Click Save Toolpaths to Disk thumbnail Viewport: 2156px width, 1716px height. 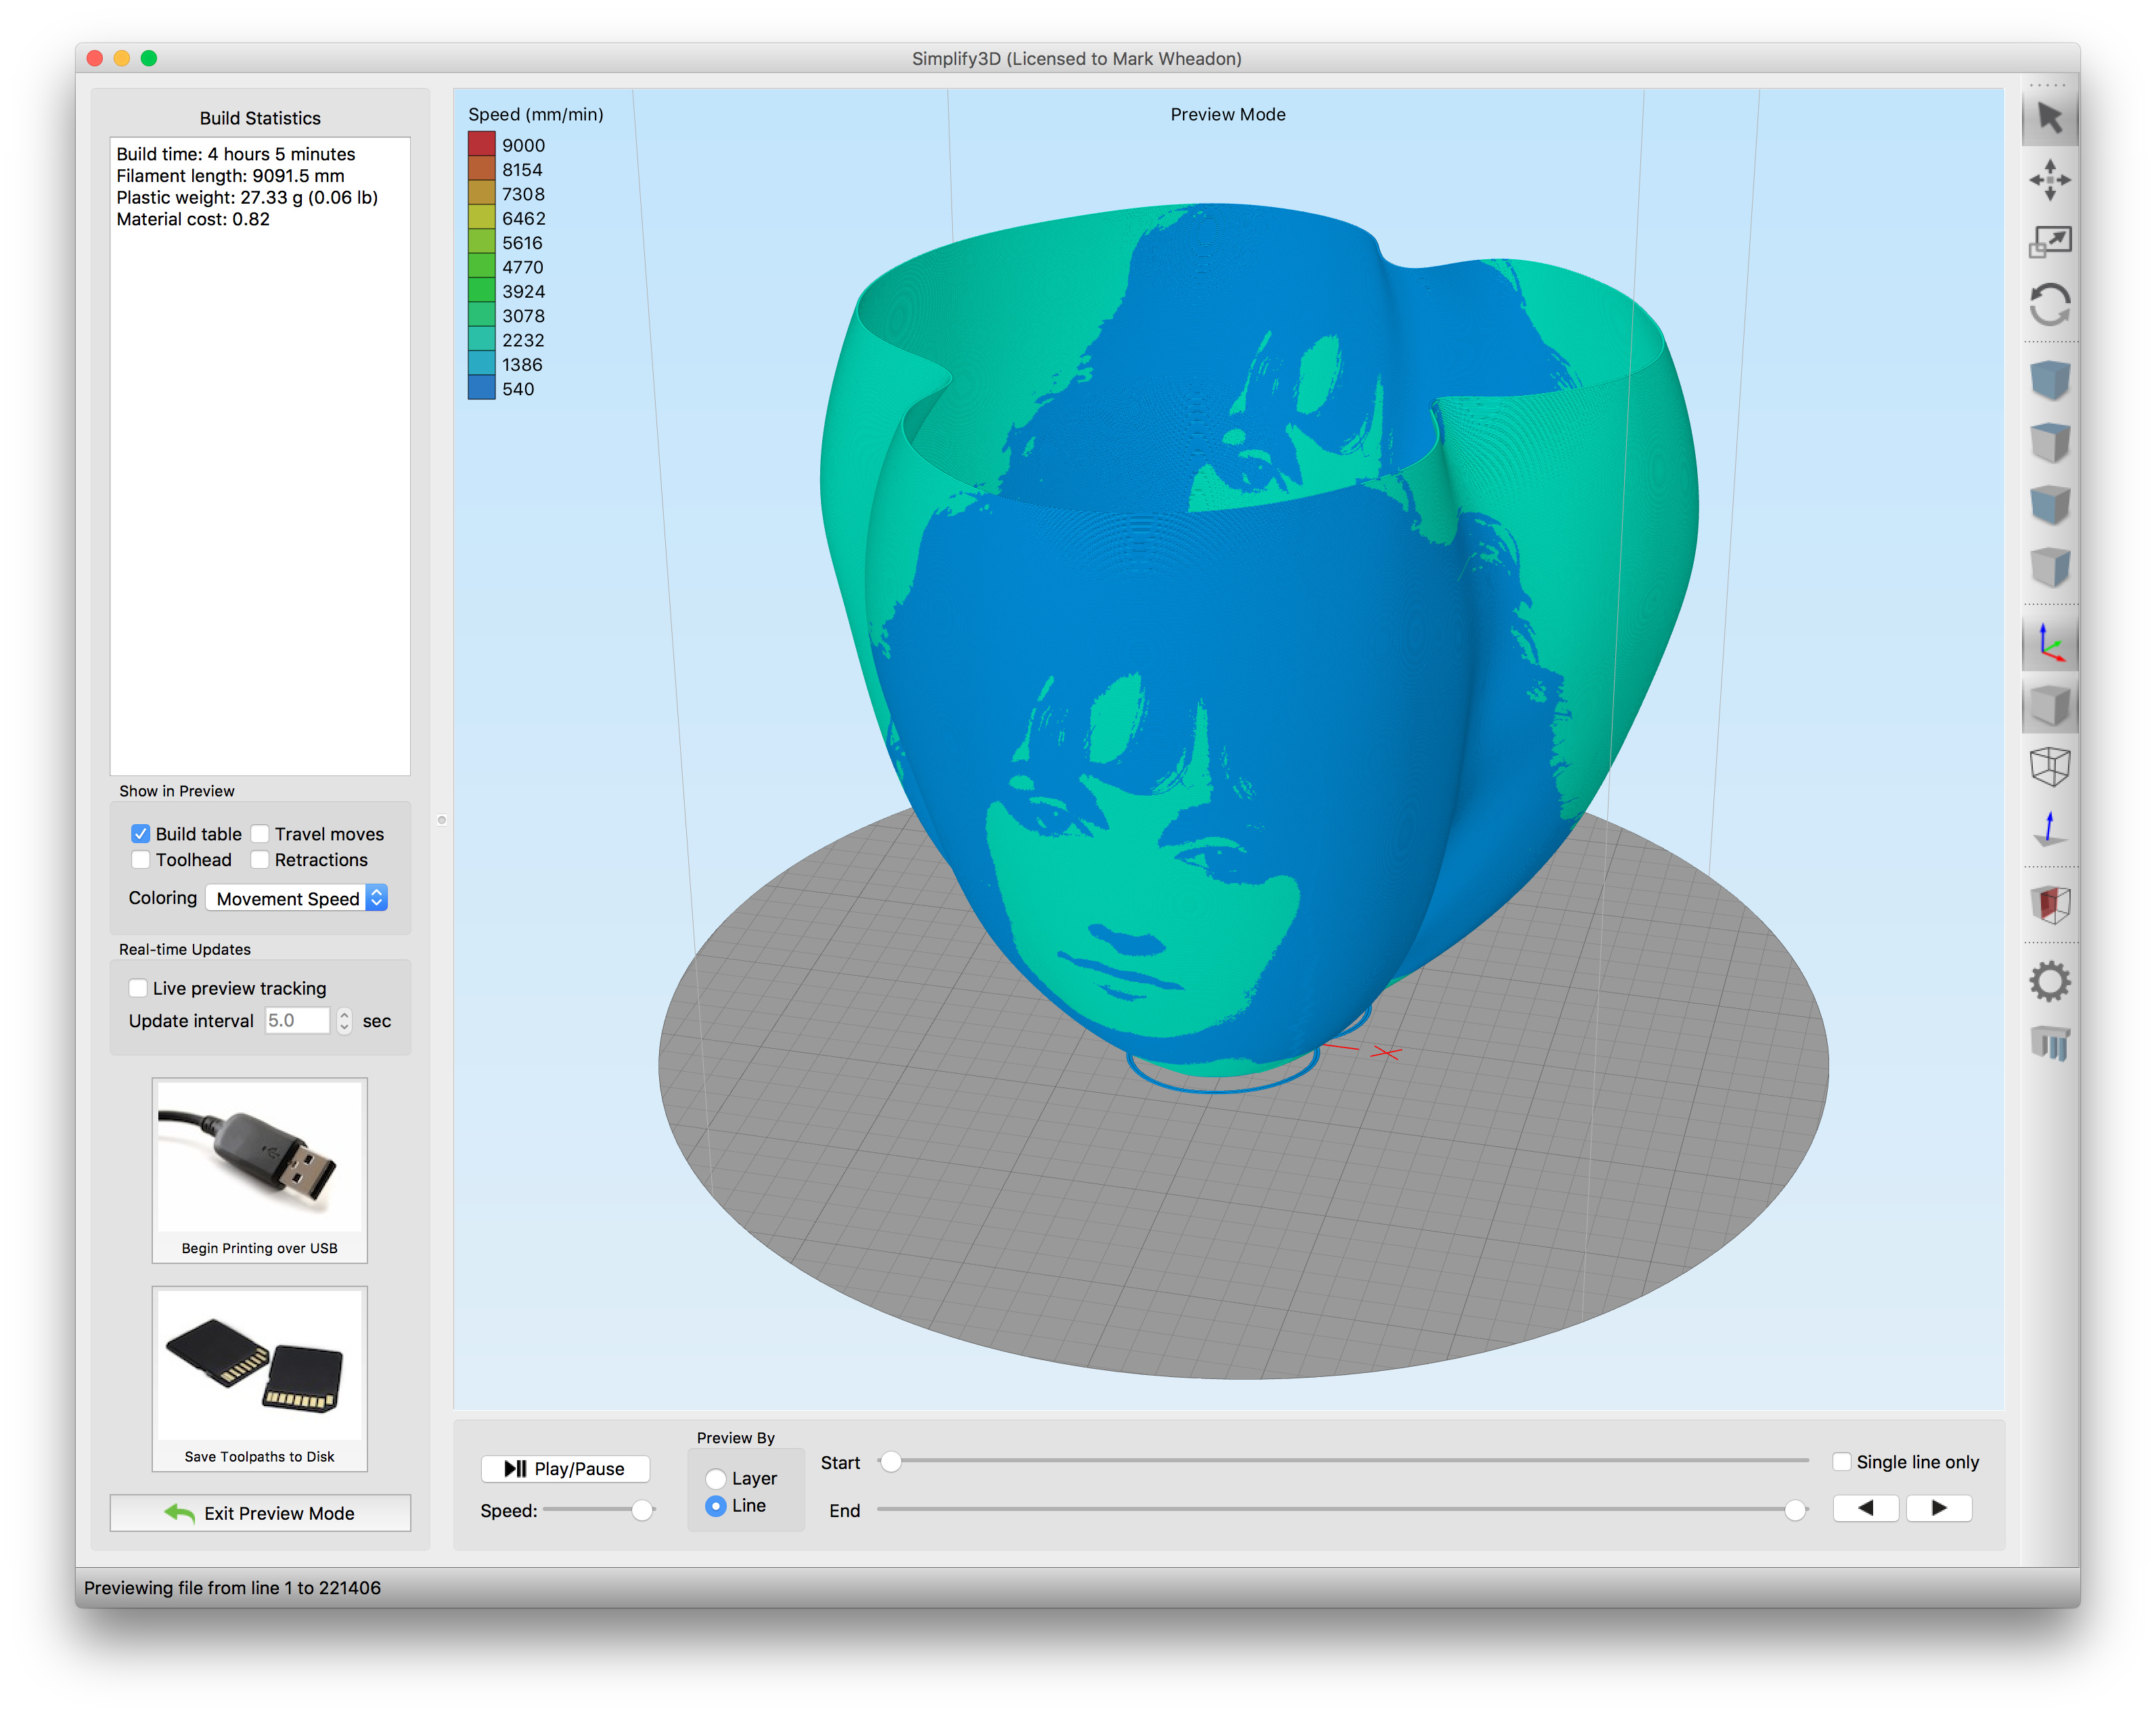(x=260, y=1378)
